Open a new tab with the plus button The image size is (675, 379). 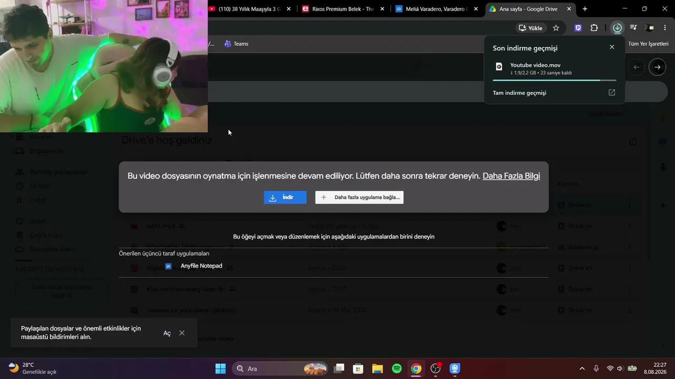[x=585, y=9]
